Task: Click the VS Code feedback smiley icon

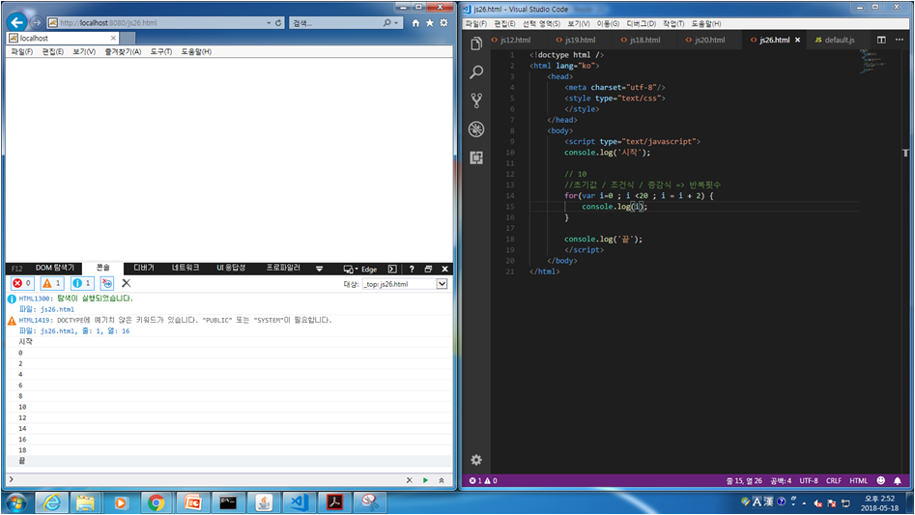Action: coord(881,480)
